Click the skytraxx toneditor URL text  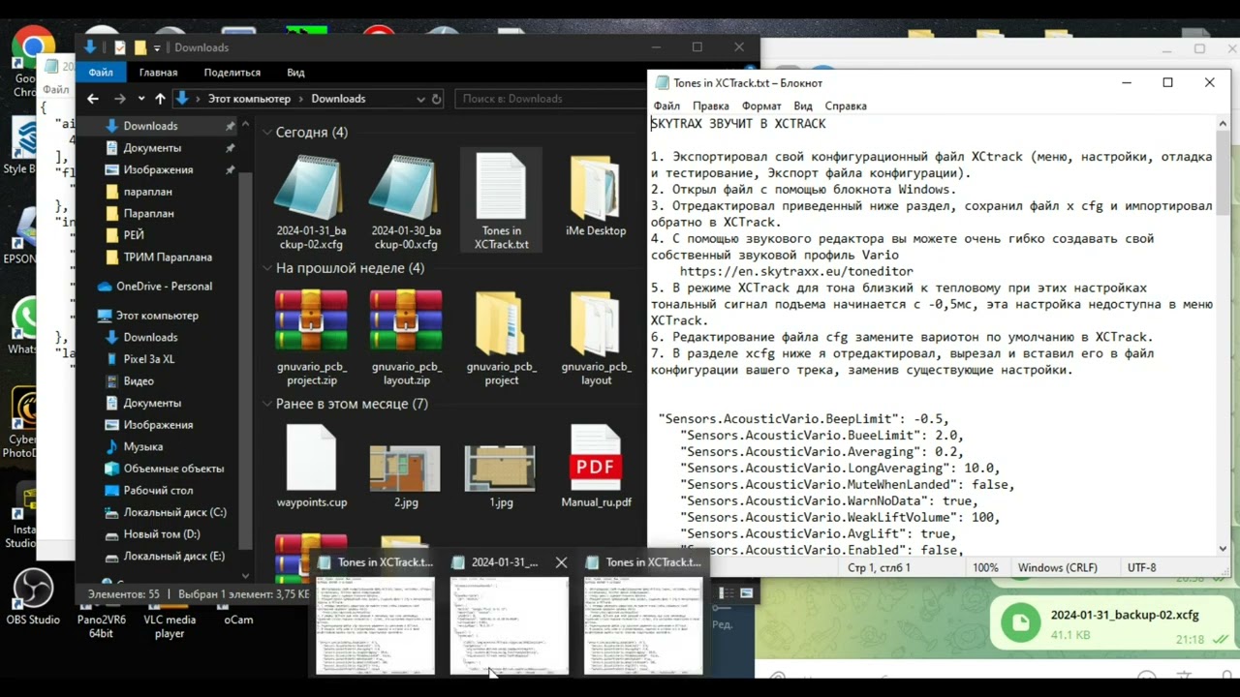click(x=796, y=272)
